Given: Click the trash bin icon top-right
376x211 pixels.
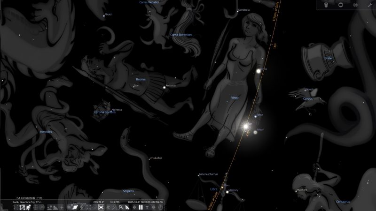Looking at the screenshot, I should [326, 5].
